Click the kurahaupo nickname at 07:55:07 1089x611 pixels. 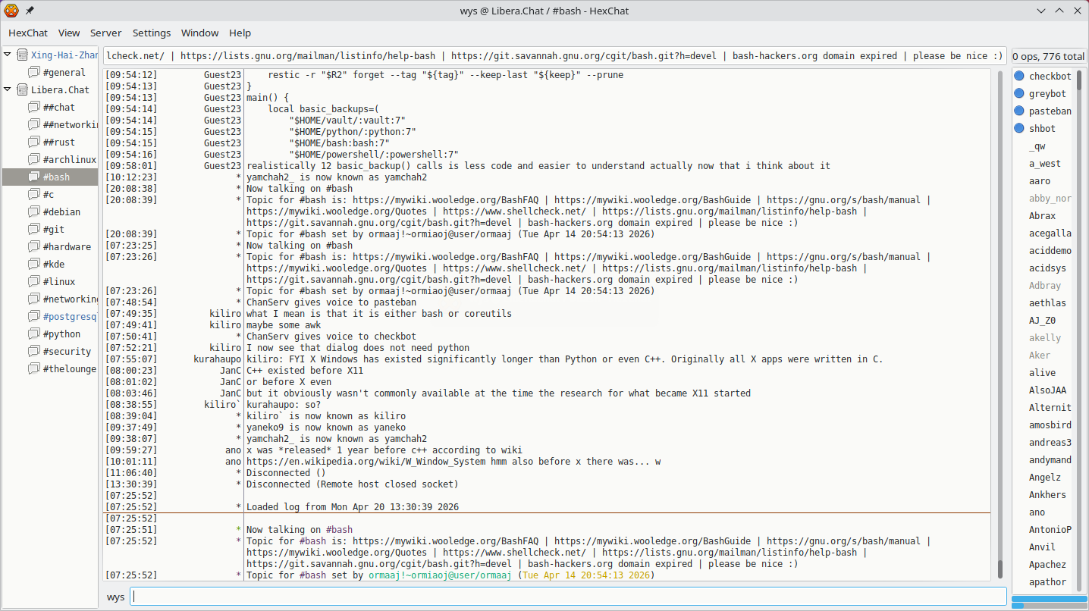point(217,359)
